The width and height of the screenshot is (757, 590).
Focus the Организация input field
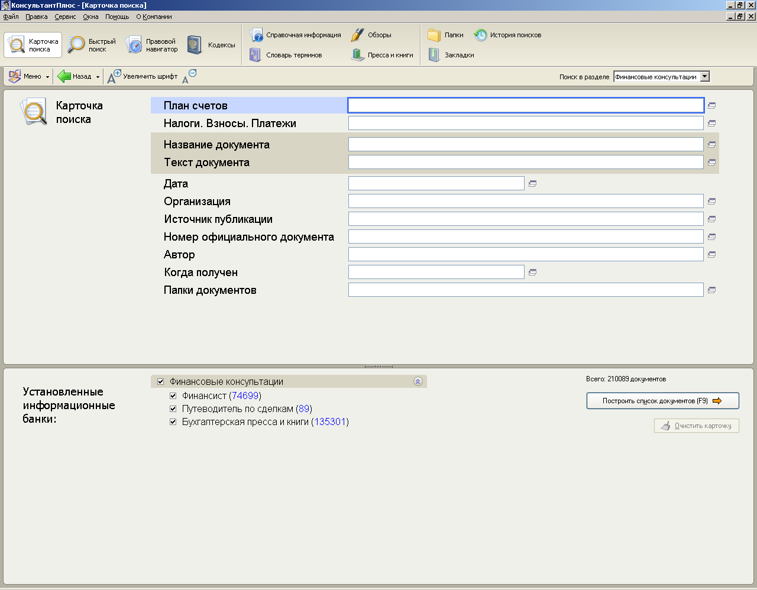click(526, 201)
